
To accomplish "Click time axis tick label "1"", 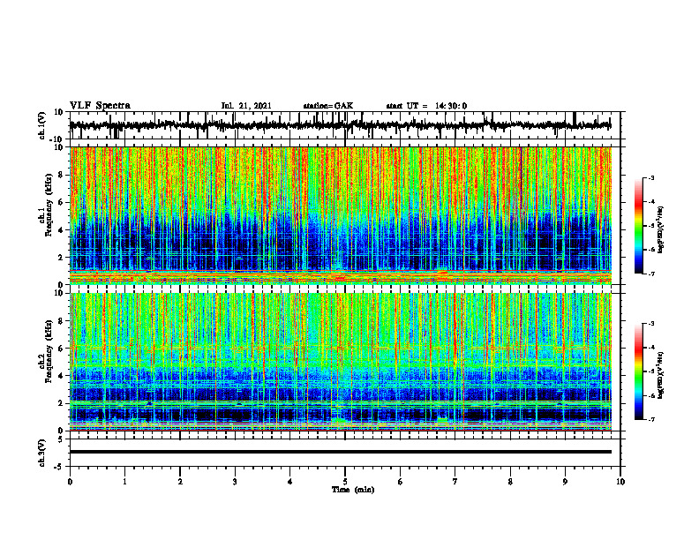I will tap(124, 482).
